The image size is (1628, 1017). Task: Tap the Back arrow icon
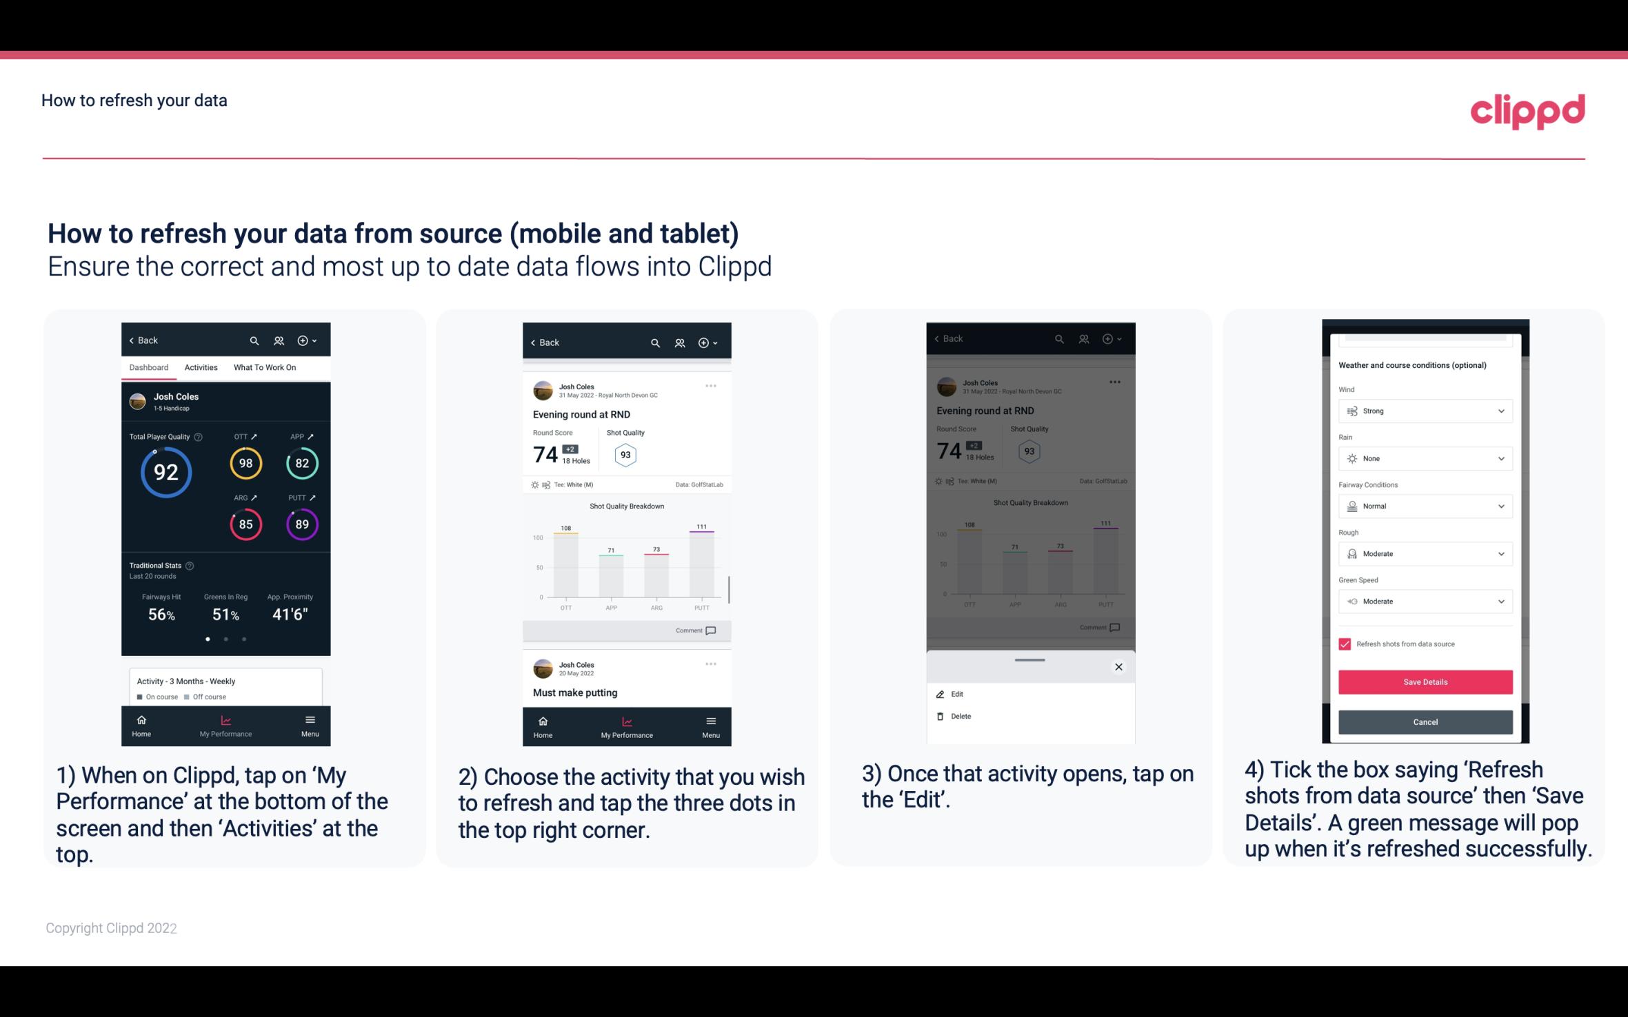click(132, 340)
